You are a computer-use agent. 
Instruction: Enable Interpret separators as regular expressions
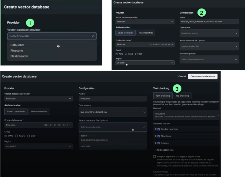coord(154,157)
